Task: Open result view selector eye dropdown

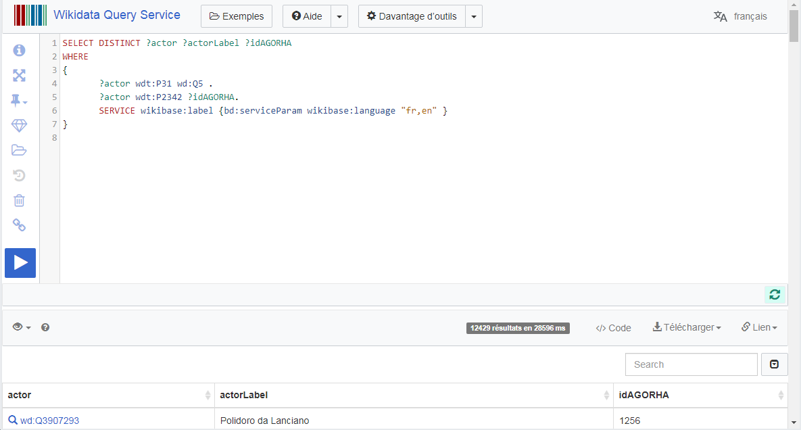Action: click(x=22, y=327)
